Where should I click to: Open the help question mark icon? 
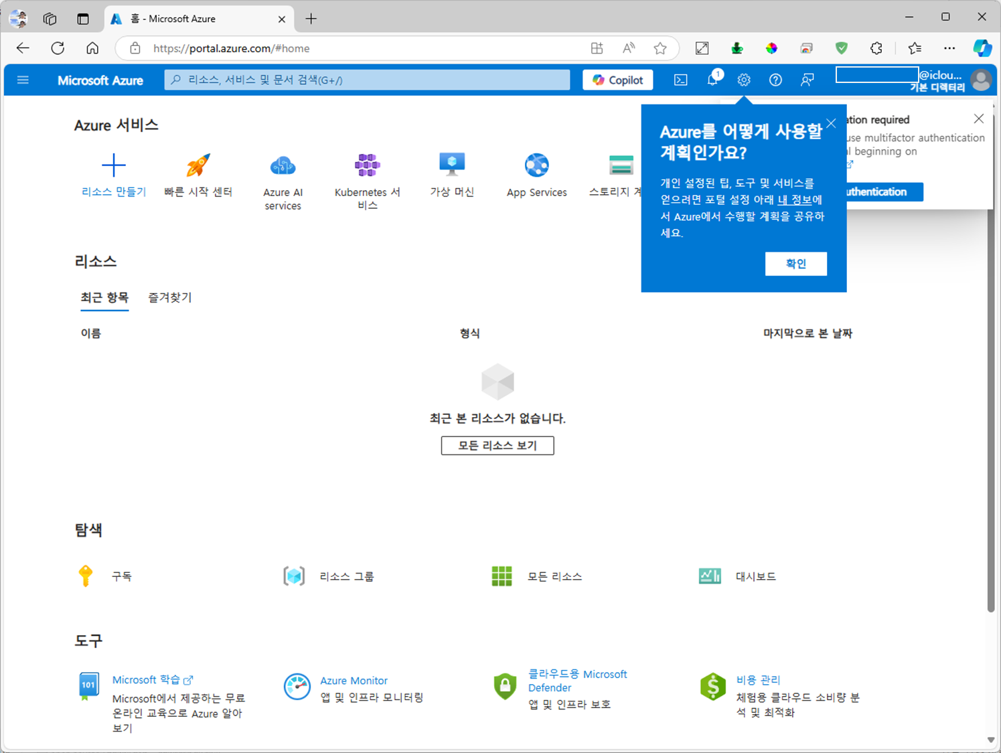[x=775, y=80]
